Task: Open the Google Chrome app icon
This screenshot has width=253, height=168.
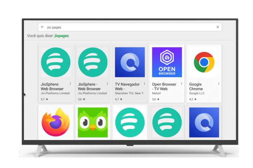Action: (x=204, y=62)
